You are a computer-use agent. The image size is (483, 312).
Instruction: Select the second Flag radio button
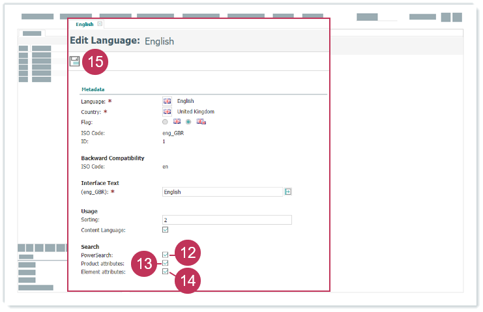[x=188, y=122]
